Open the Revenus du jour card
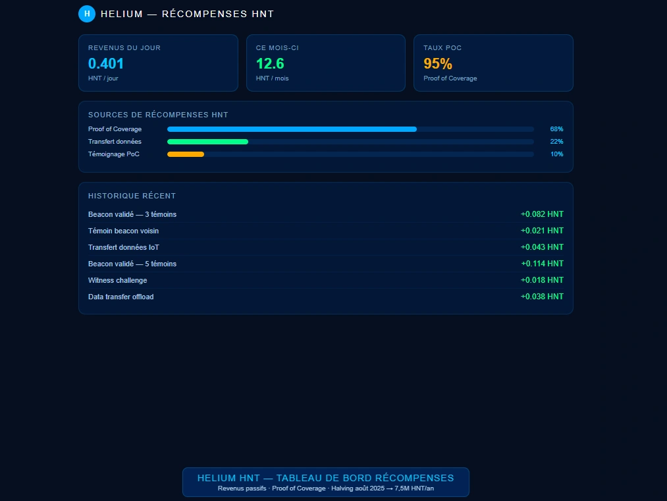The image size is (667, 501). (x=158, y=63)
